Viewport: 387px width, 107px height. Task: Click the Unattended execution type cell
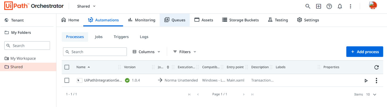188,80
